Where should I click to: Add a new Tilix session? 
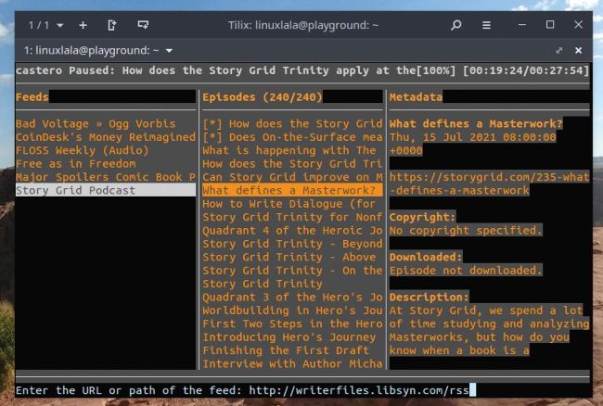click(x=83, y=25)
